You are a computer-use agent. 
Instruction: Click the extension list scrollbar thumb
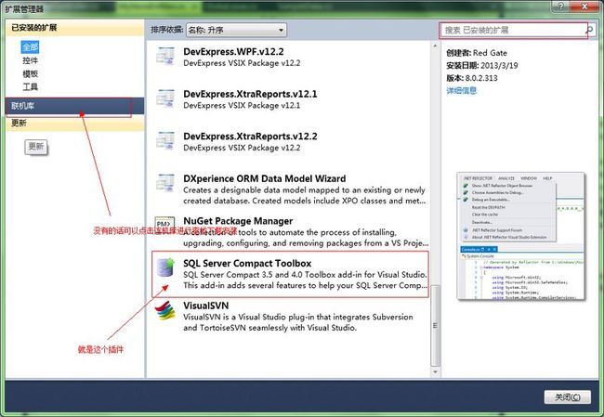tap(435, 326)
